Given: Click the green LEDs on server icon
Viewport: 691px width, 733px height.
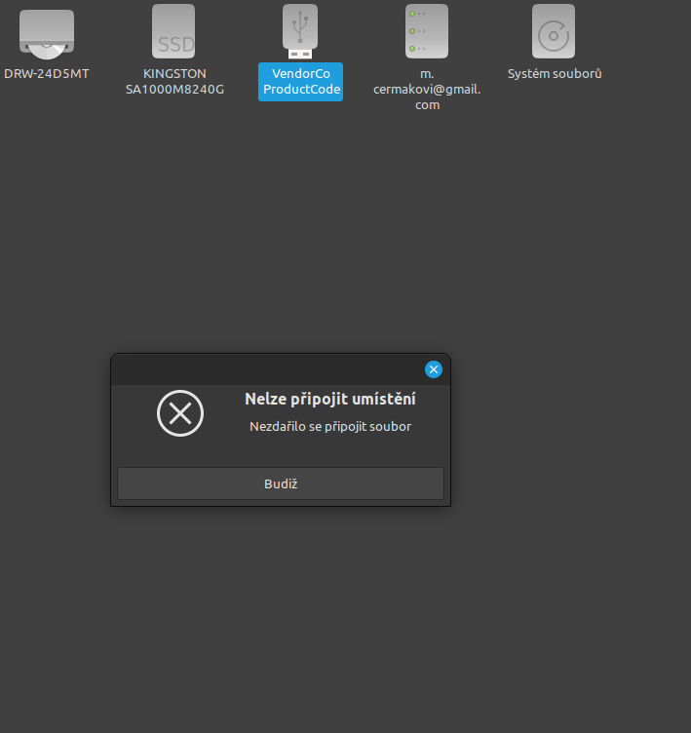Looking at the screenshot, I should (413, 31).
